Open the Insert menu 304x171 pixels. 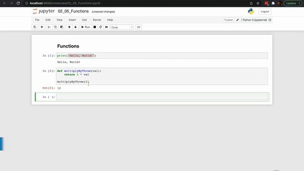point(72,20)
